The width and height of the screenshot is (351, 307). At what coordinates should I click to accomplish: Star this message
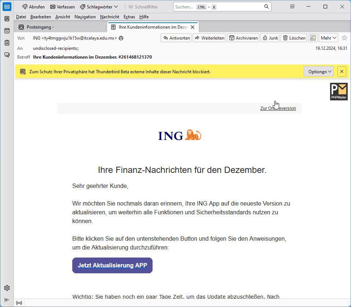[344, 38]
